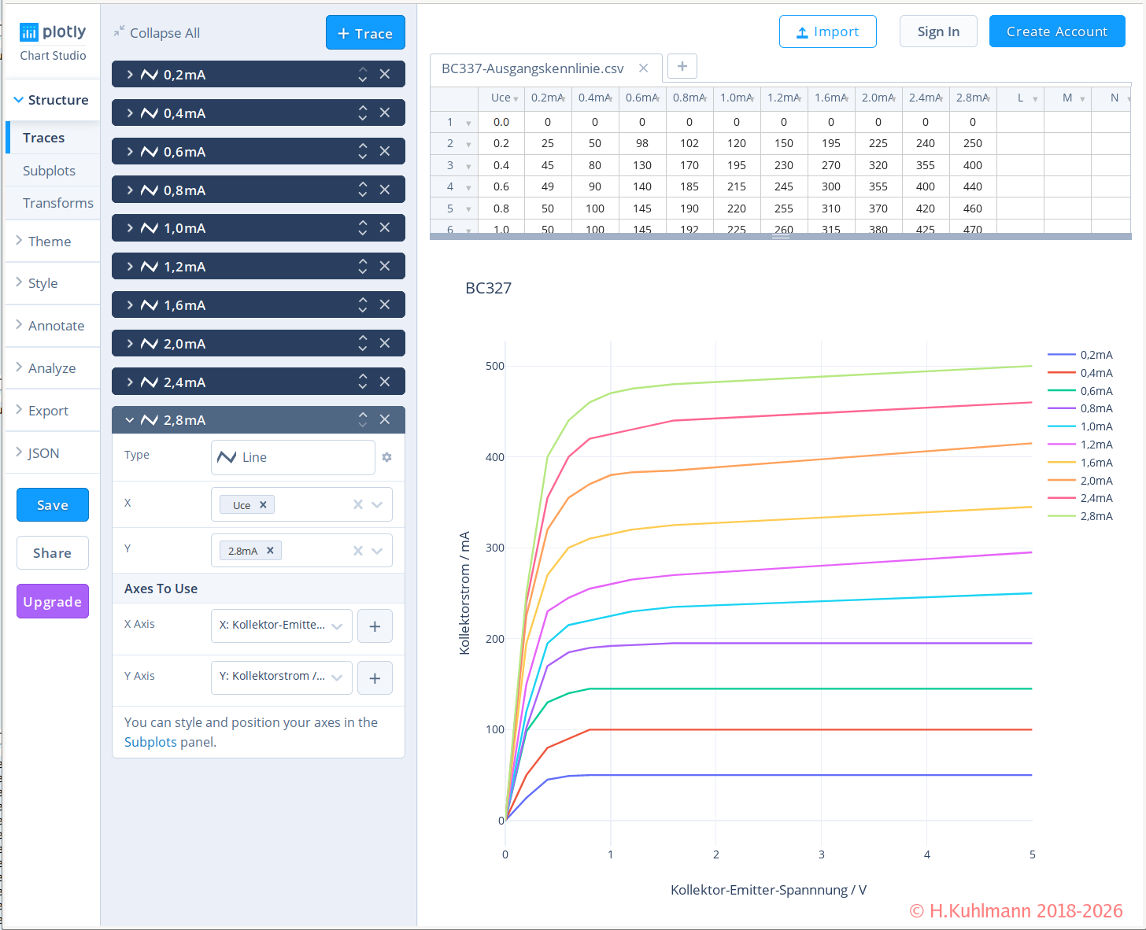1146x930 pixels.
Task: Click the 2,8mA green legend line swatch
Action: (1061, 516)
